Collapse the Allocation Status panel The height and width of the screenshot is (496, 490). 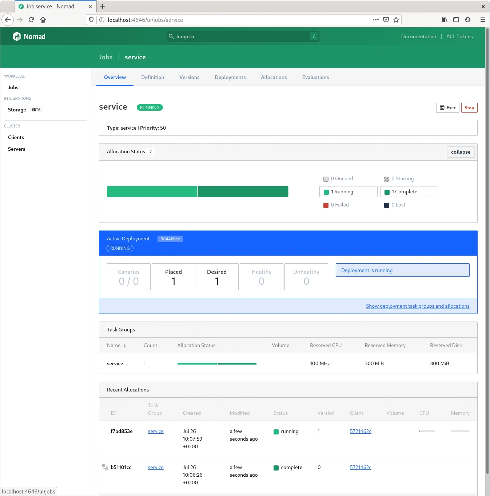tap(461, 152)
